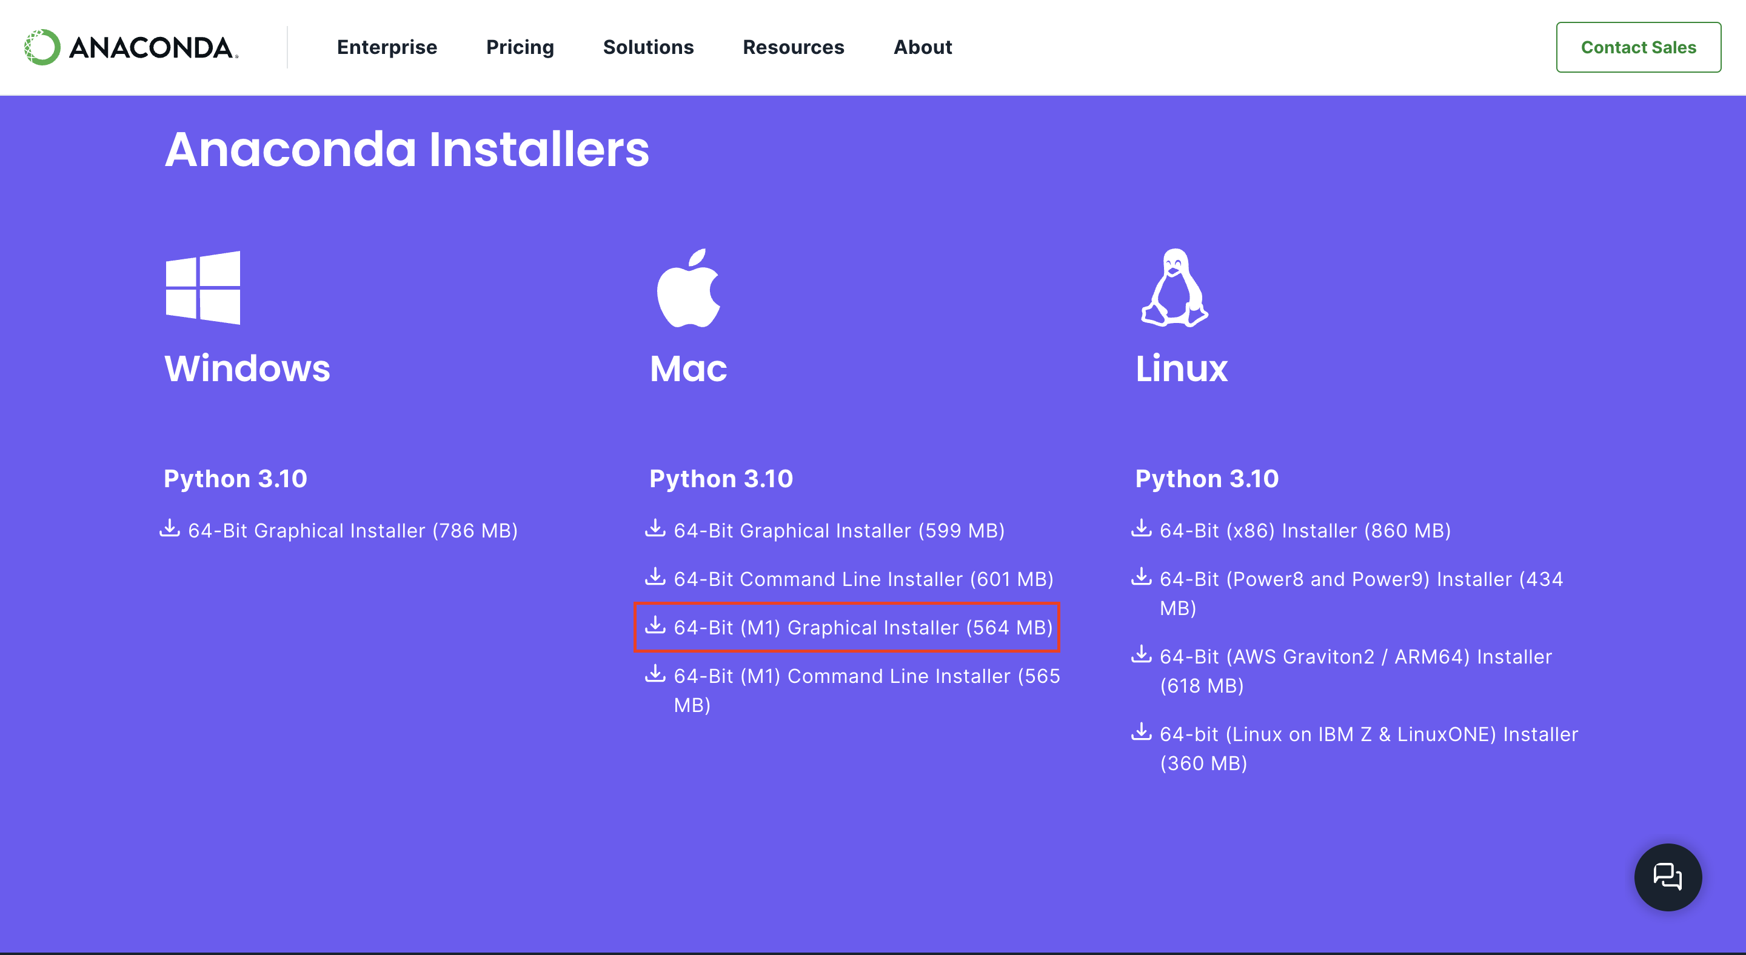The image size is (1746, 955).
Task: Click the download icon beside Mac 64-Bit Graphical Installer
Action: [655, 529]
